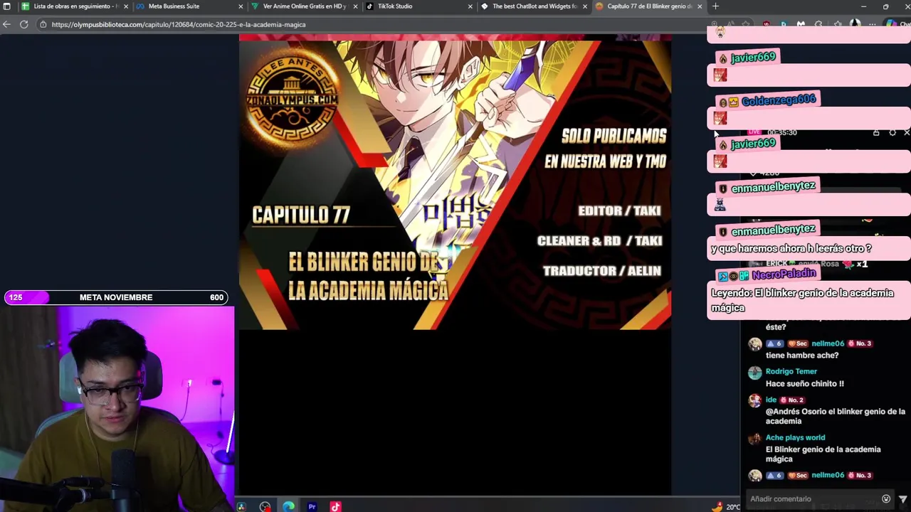This screenshot has width=911, height=512.
Task: Click avatar next to Rodrigo Temer
Action: pyautogui.click(x=754, y=373)
